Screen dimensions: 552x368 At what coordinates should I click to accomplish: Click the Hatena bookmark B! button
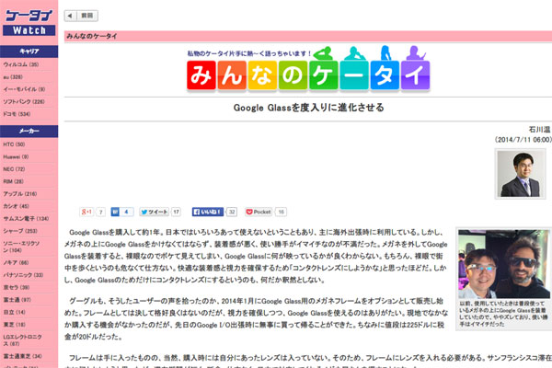[116, 212]
